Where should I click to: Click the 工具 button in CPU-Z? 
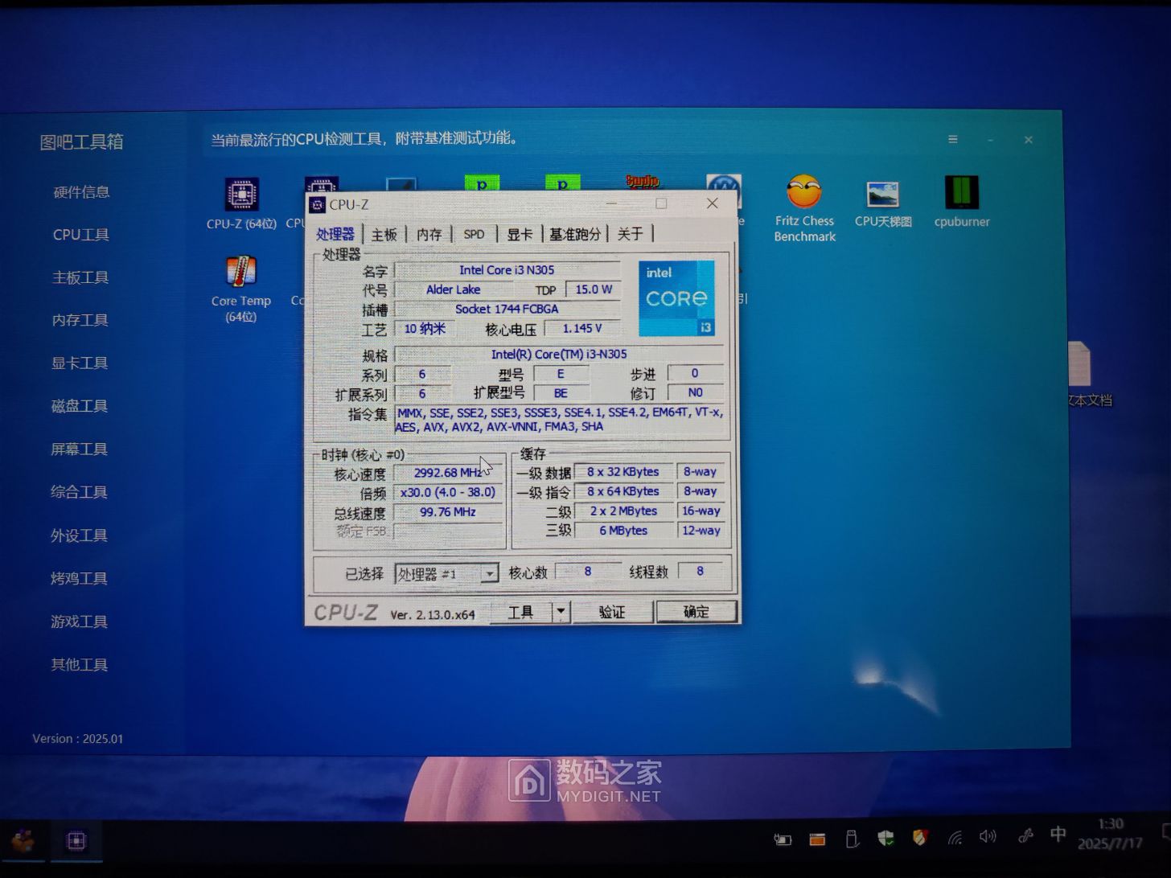520,612
